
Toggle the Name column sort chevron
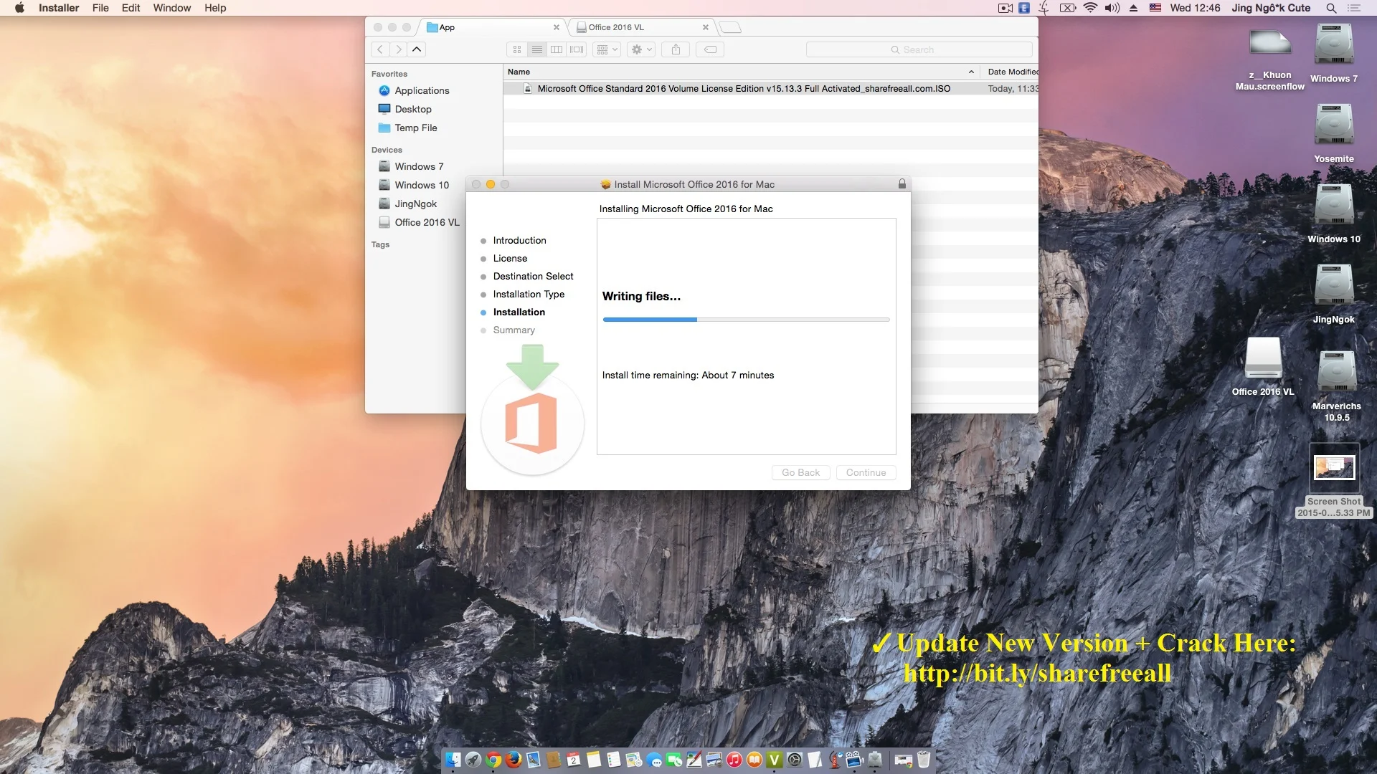[971, 72]
